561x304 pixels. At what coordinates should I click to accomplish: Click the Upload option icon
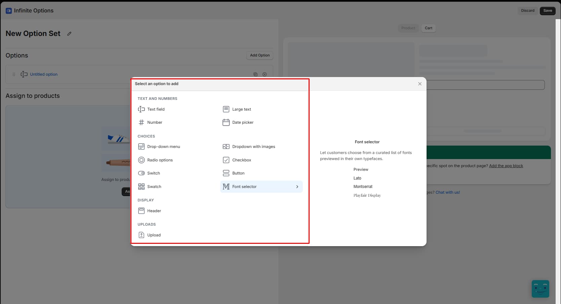click(x=142, y=235)
